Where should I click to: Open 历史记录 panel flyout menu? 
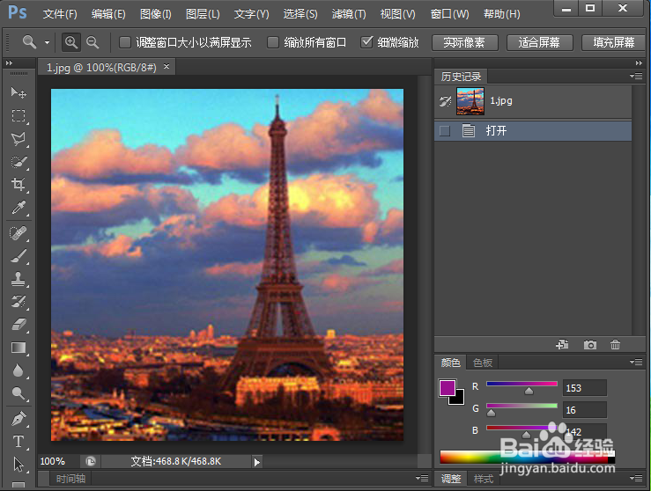[636, 76]
